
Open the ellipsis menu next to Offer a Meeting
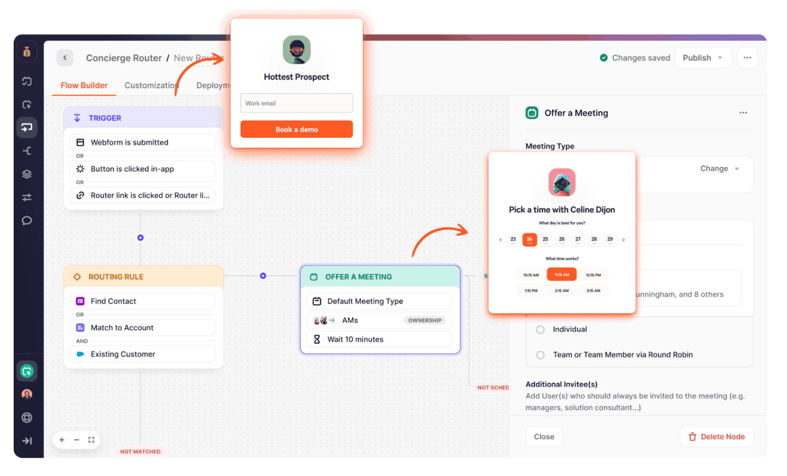pyautogui.click(x=743, y=112)
